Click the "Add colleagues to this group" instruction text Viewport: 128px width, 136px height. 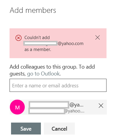click(x=44, y=67)
